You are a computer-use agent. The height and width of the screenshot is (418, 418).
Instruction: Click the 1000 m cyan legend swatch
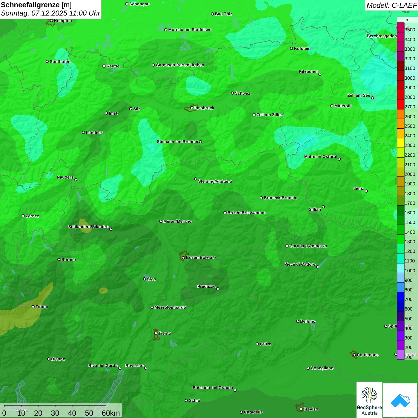click(x=401, y=268)
